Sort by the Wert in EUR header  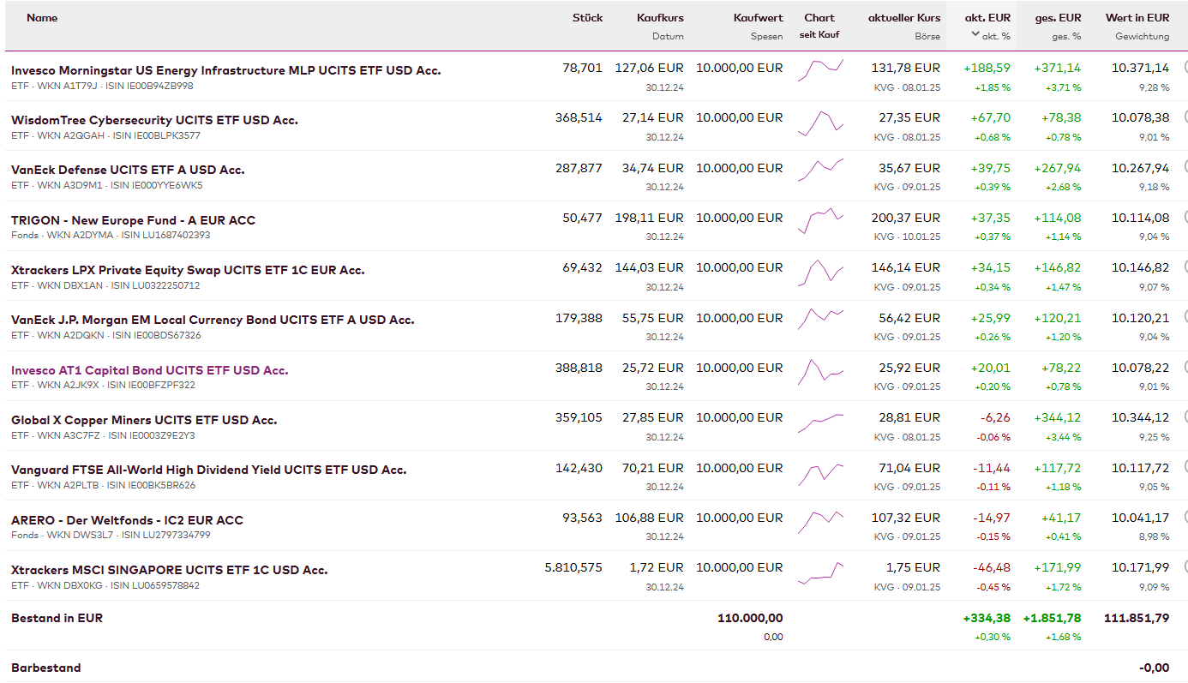click(x=1137, y=17)
